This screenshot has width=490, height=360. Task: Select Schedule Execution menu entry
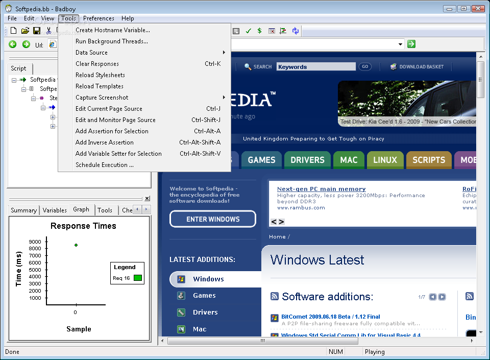(144, 165)
